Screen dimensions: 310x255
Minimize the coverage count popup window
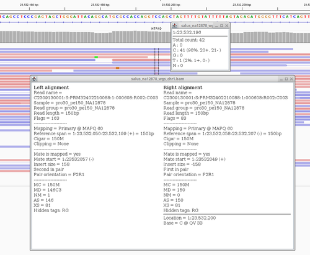tap(216, 26)
